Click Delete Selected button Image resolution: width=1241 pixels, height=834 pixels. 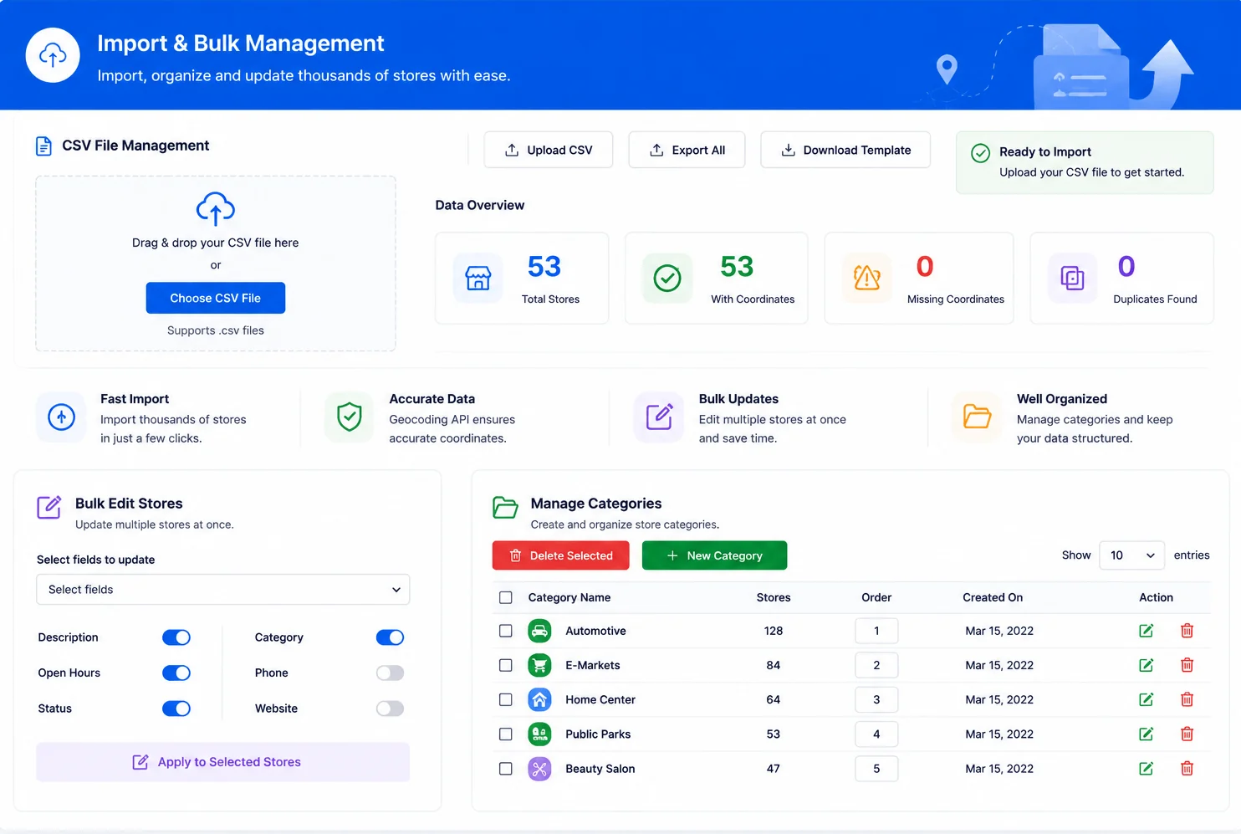560,555
